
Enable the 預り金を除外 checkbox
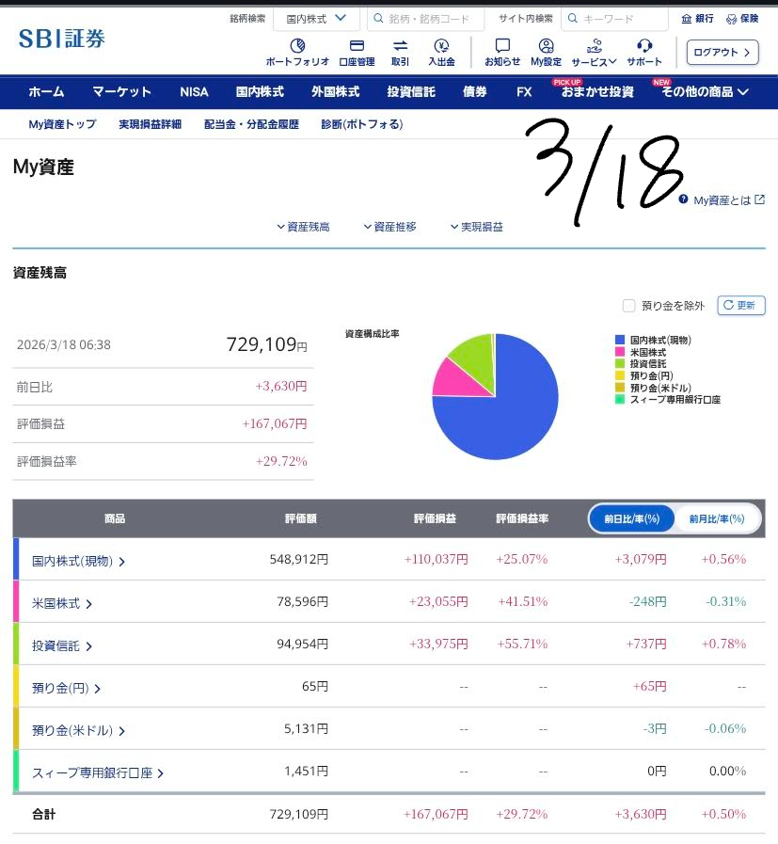click(x=629, y=306)
